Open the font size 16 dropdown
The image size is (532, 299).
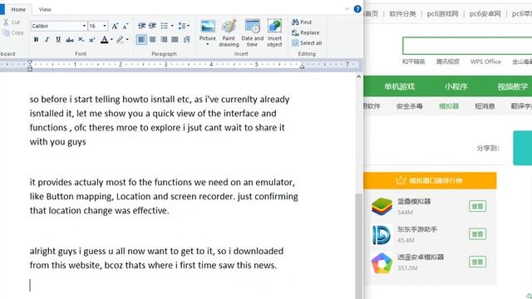[x=105, y=26]
